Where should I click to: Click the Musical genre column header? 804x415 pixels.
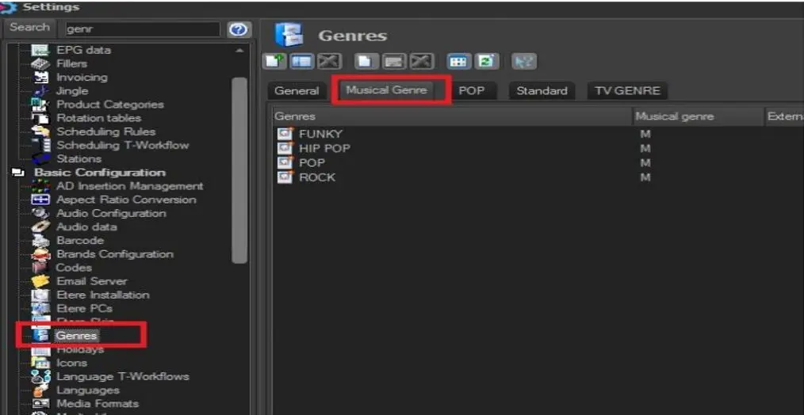[x=674, y=116]
